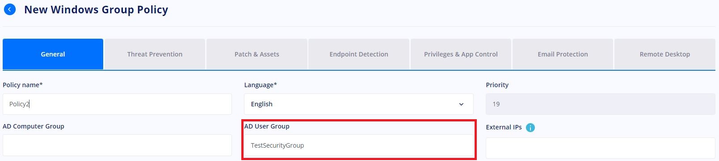Expand the Language chevron arrow
Screen dimensions: 719x161
click(461, 104)
